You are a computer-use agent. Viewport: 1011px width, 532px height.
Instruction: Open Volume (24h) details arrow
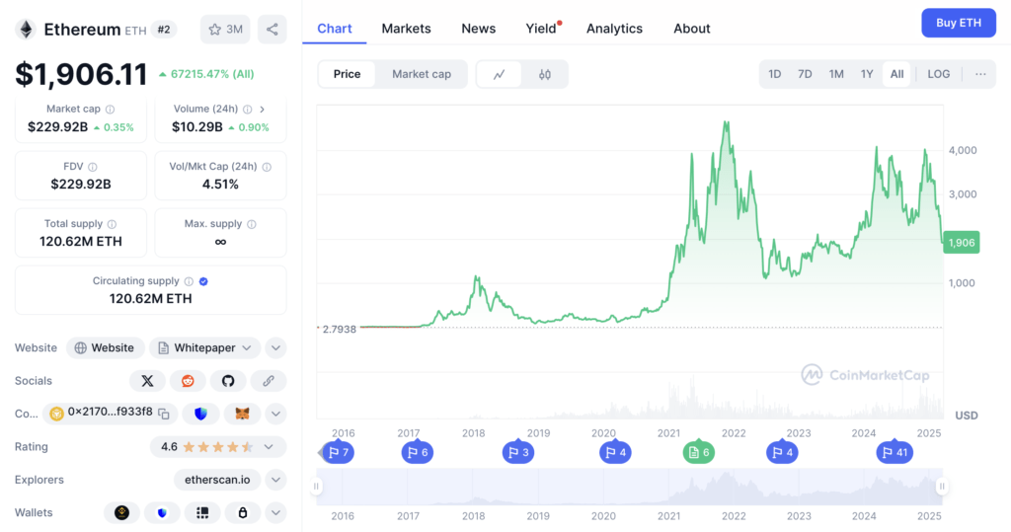click(x=263, y=109)
